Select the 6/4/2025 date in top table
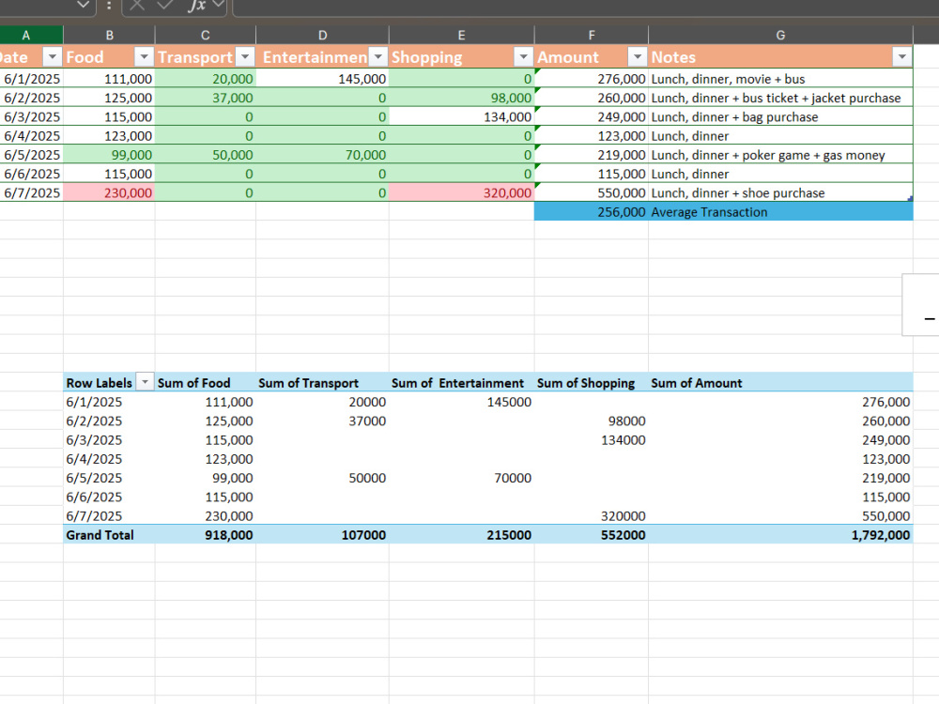939x704 pixels. pos(31,136)
